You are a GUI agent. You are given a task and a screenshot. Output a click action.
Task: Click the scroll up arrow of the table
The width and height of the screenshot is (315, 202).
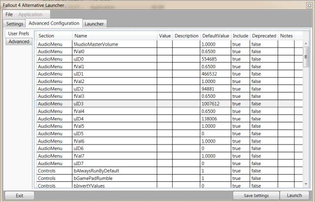pos(306,44)
